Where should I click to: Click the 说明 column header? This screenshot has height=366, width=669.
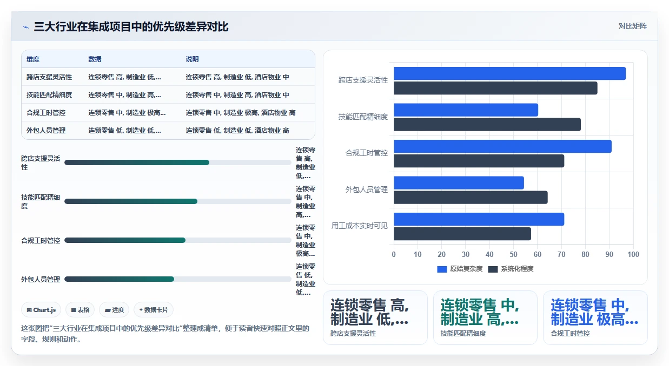click(192, 59)
